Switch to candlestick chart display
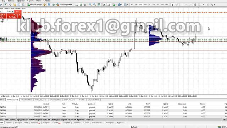 [x=81, y=5]
